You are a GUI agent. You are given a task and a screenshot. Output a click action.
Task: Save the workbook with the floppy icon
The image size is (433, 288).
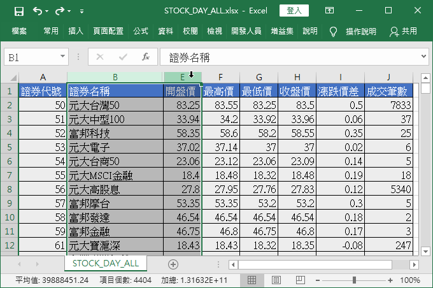18,11
